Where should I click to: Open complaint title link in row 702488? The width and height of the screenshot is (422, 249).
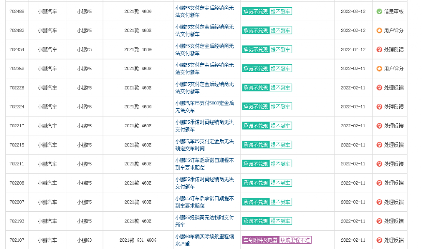[204, 12]
